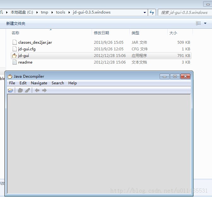Close the Java Decompiler window

[185, 76]
